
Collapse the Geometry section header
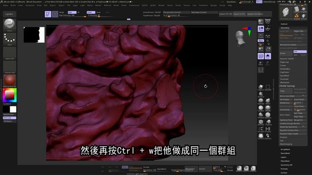tap(285, 28)
